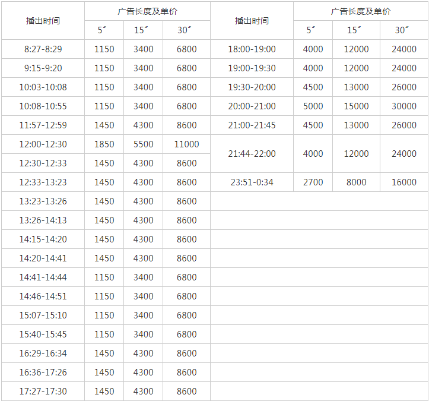Select the 11000 price value
This screenshot has width=429, height=401.
click(x=186, y=144)
